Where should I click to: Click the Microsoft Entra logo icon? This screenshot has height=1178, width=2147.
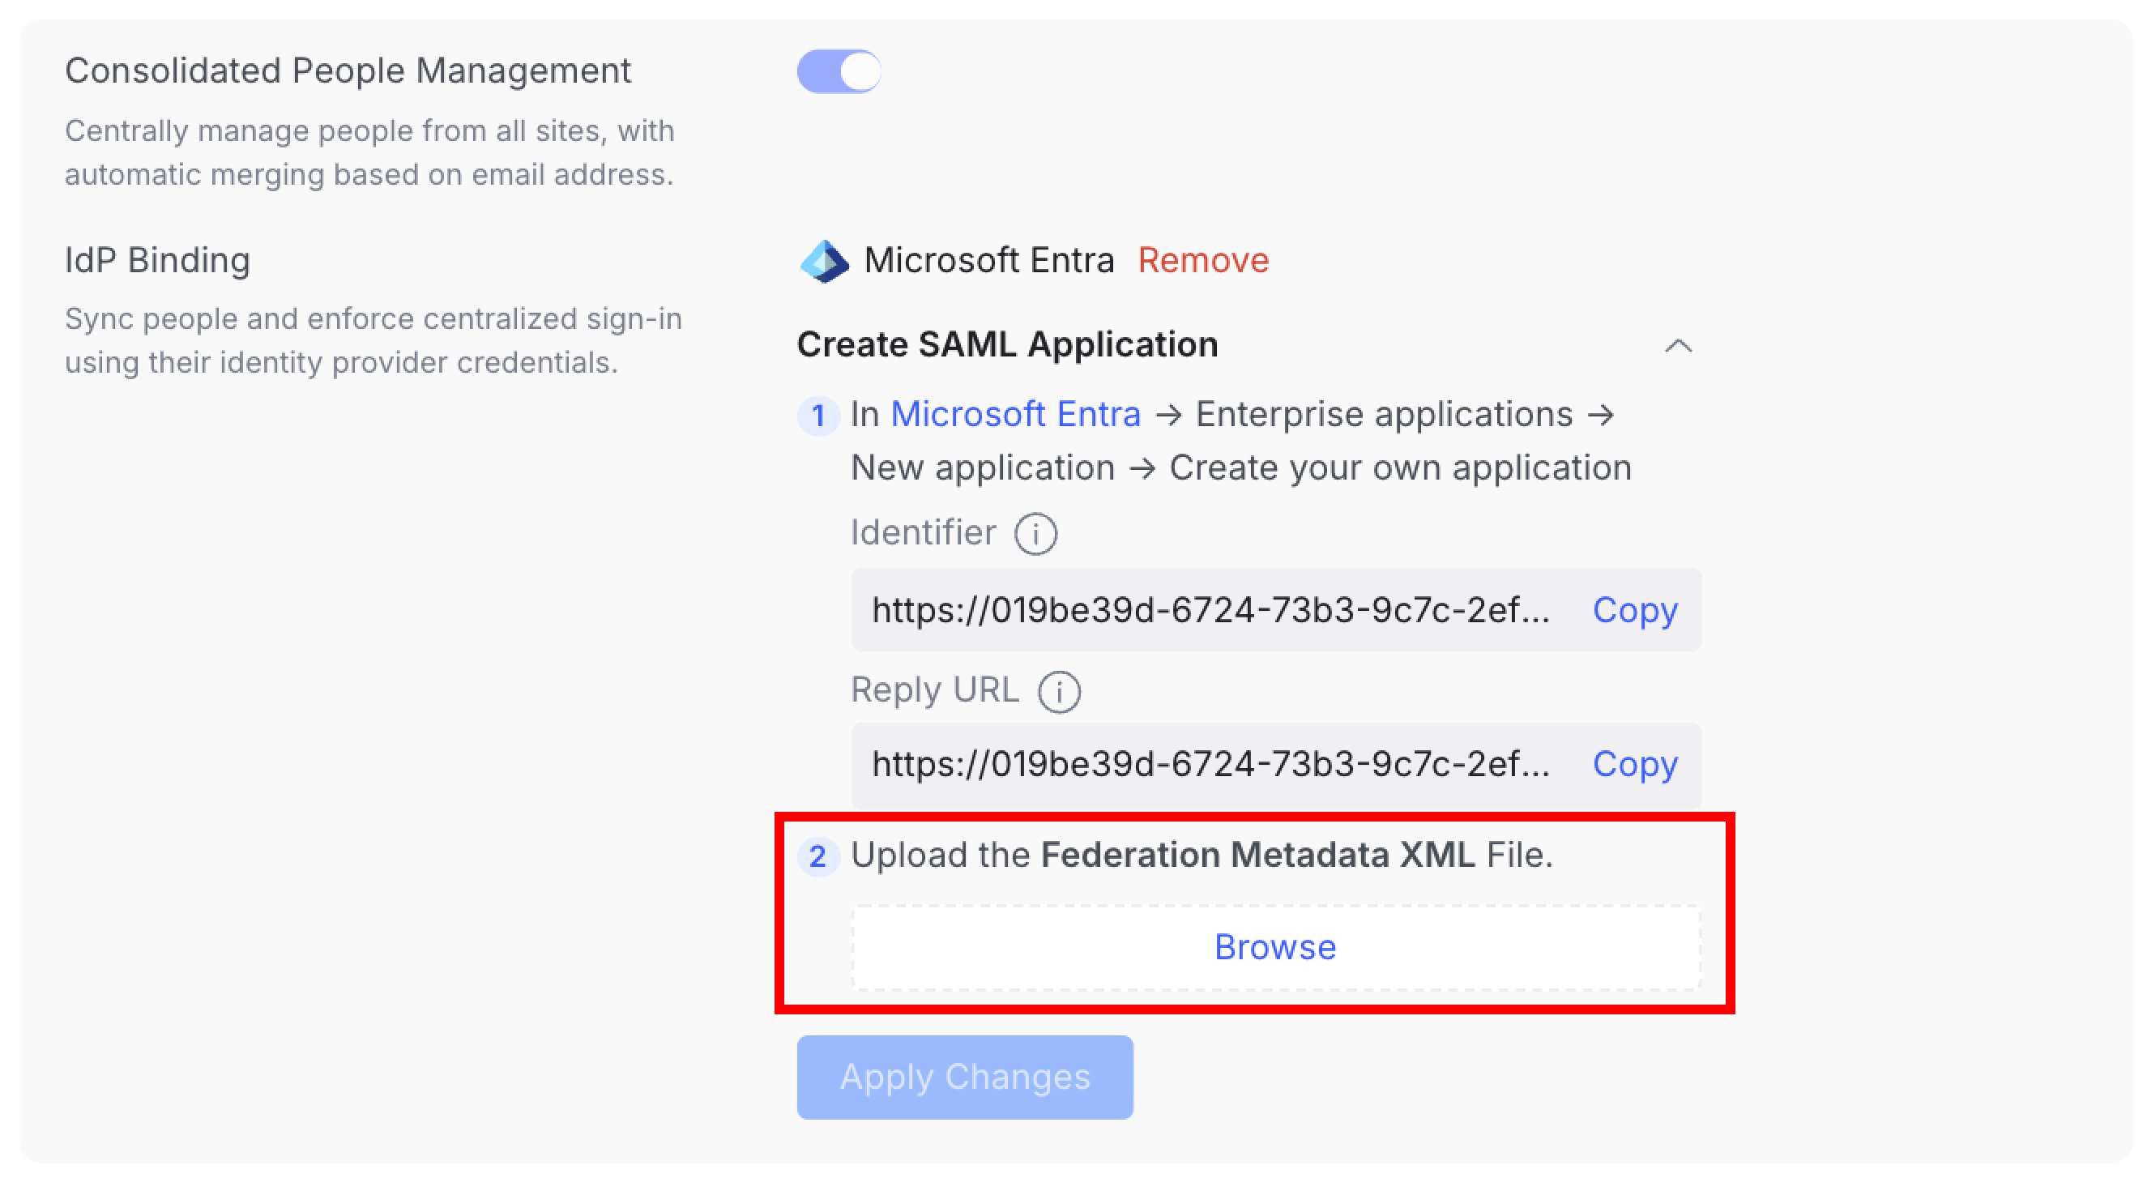coord(823,261)
